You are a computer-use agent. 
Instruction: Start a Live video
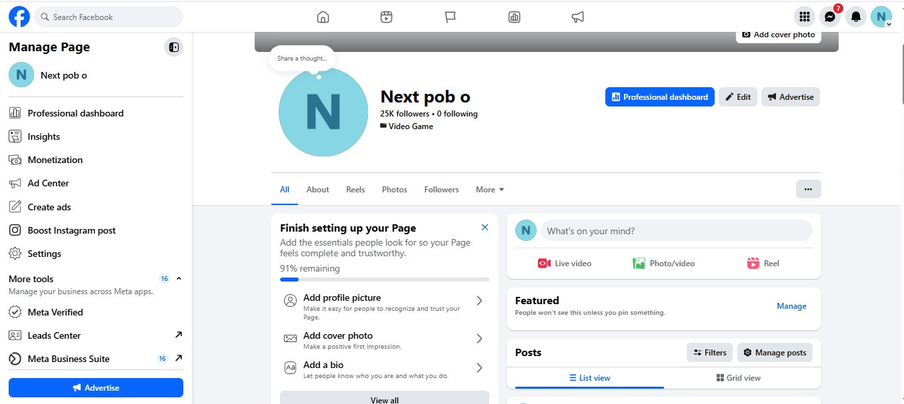click(x=565, y=264)
